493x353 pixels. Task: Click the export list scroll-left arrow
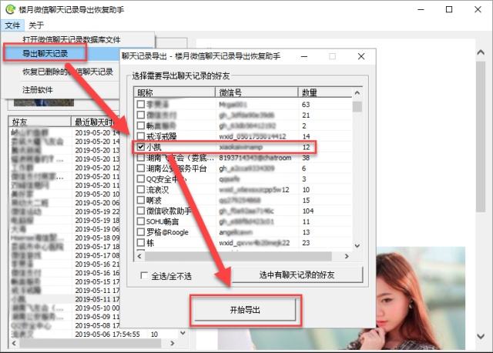click(139, 256)
